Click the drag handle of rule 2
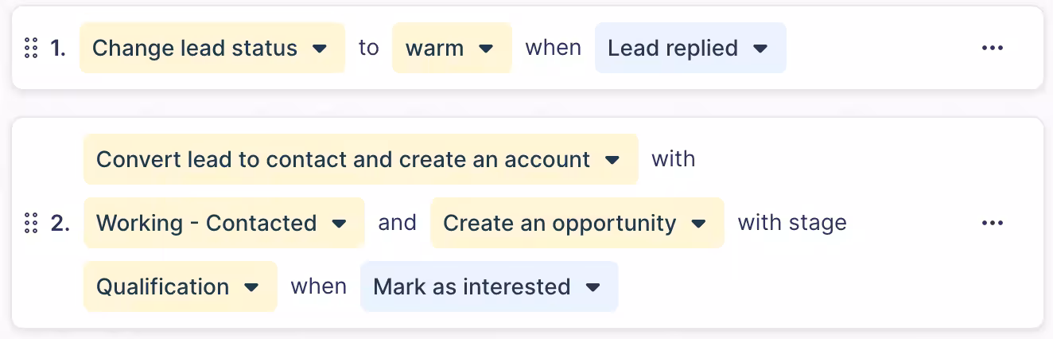The height and width of the screenshot is (339, 1053). click(x=31, y=223)
